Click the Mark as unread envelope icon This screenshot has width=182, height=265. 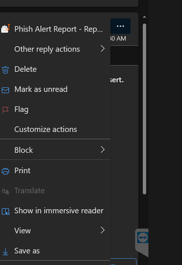(5, 90)
